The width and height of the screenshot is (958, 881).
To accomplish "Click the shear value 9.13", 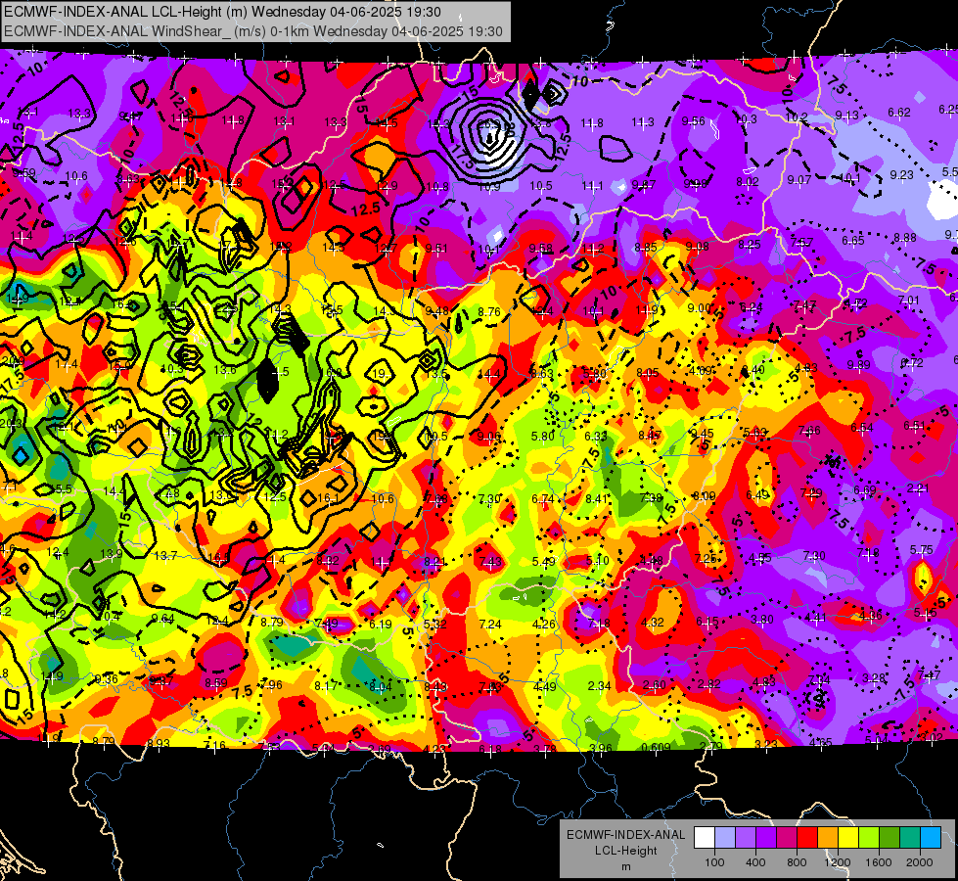I will click(847, 116).
